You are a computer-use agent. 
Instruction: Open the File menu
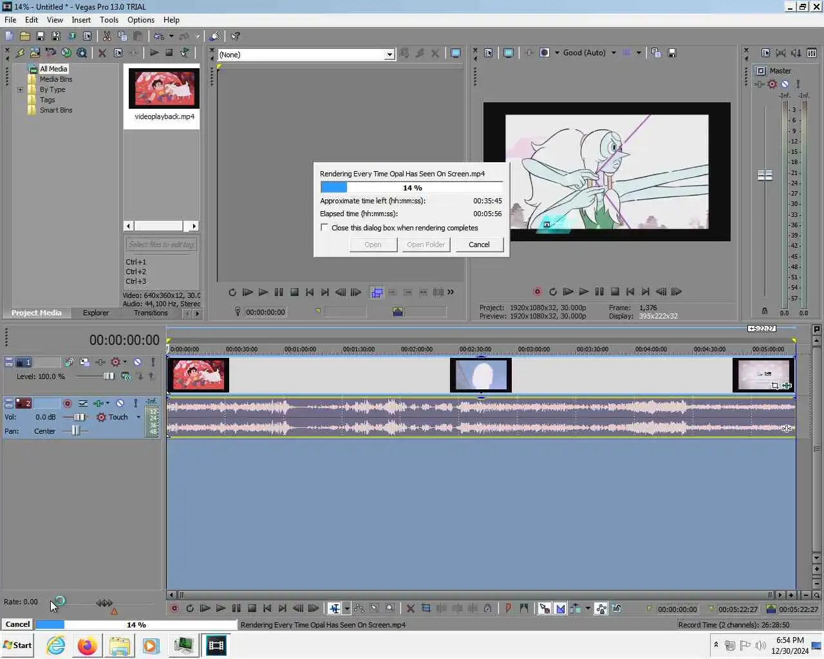[x=10, y=20]
